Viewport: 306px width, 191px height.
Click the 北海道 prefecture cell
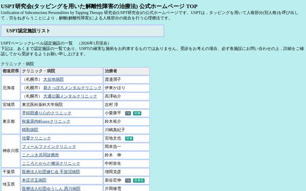point(11,88)
